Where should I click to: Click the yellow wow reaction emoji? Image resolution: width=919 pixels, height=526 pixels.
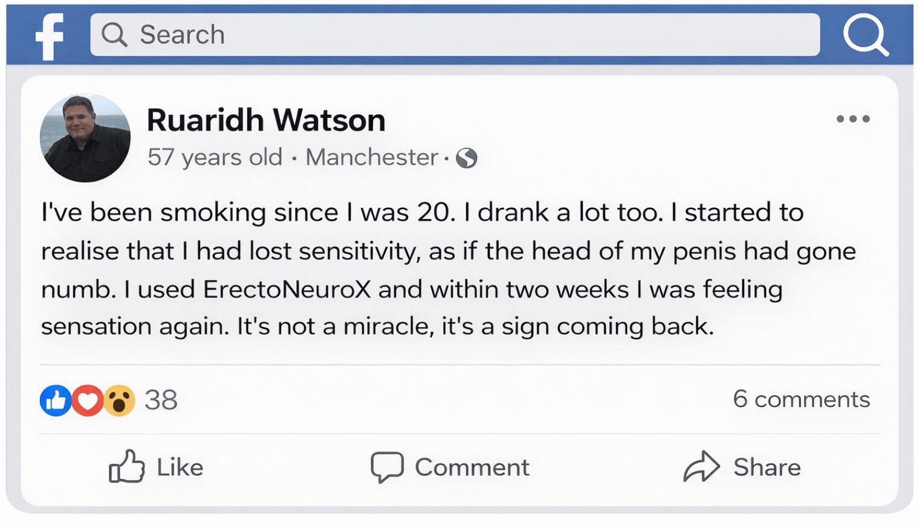click(x=120, y=400)
